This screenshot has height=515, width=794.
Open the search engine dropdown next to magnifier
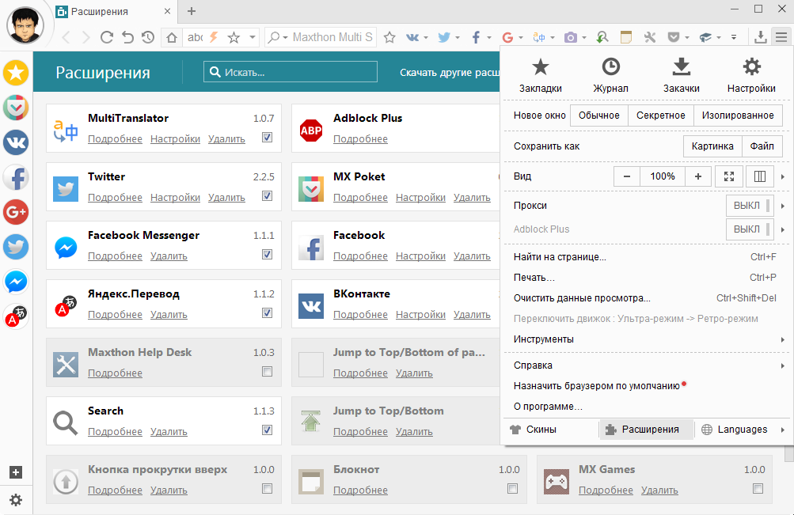click(x=285, y=37)
